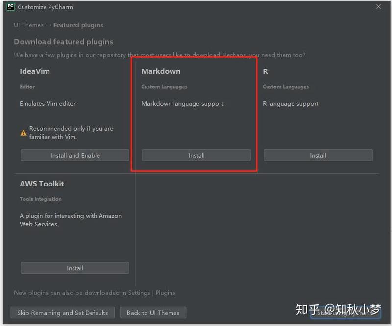Select Featured plugins in the breadcrumb
The image size is (392, 326).
click(x=78, y=25)
